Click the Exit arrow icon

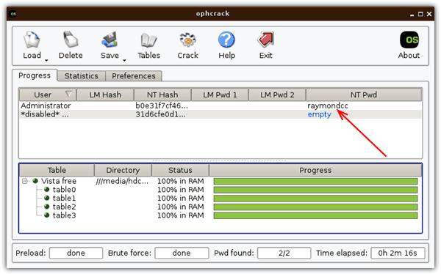pyautogui.click(x=266, y=40)
